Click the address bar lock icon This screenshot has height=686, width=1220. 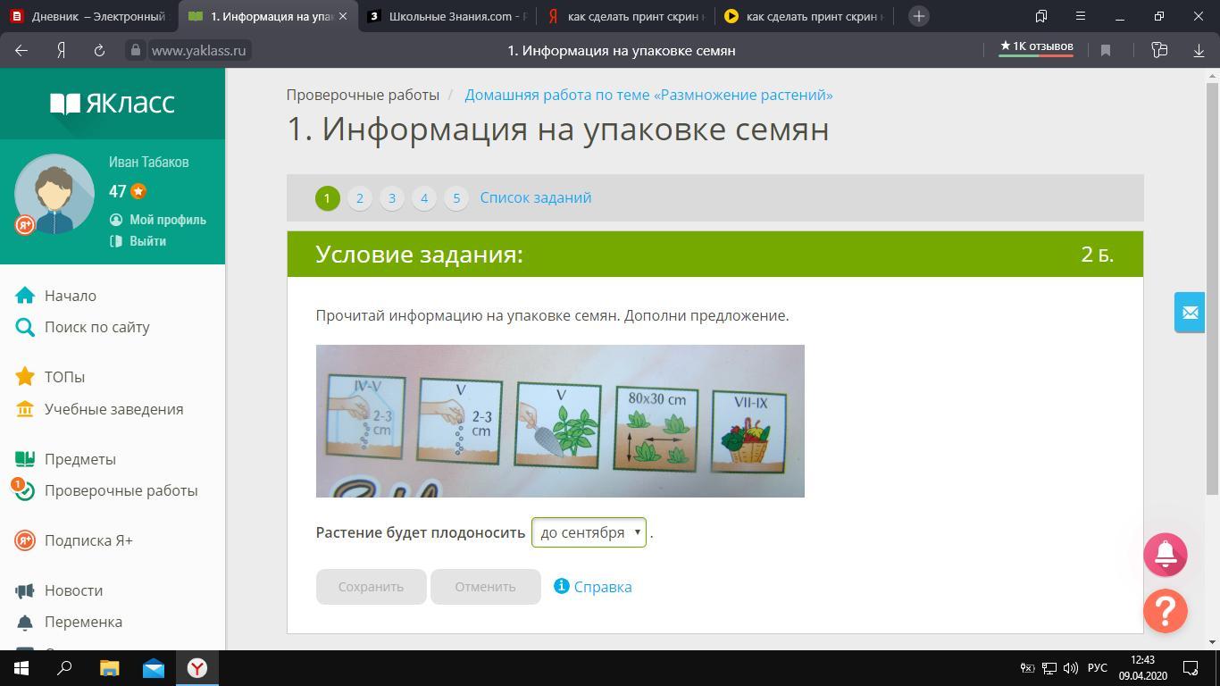pyautogui.click(x=136, y=50)
